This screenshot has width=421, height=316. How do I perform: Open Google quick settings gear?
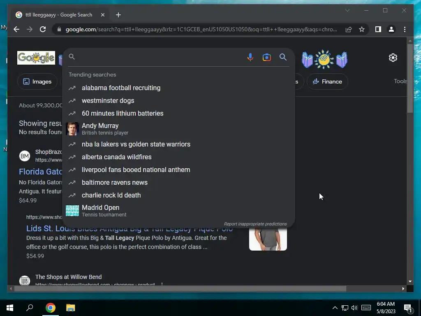click(x=393, y=58)
